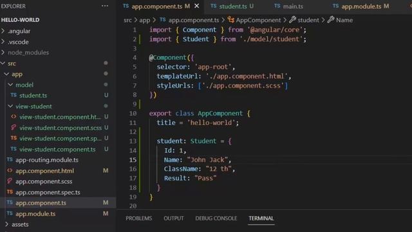Image resolution: width=412 pixels, height=232 pixels.
Task: Click the SCSS icon beside view-student.component.scss
Action: coord(14,128)
